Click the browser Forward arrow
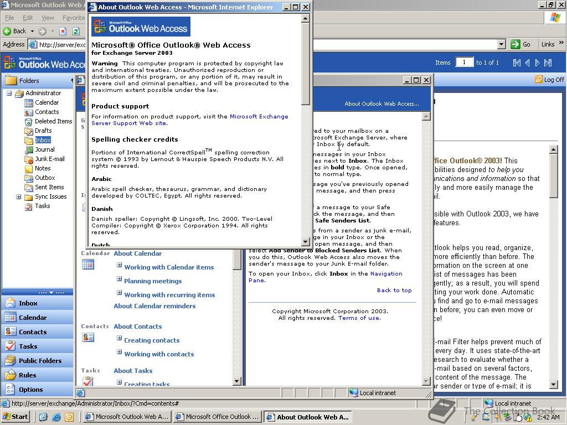This screenshot has height=425, width=567. [42, 31]
